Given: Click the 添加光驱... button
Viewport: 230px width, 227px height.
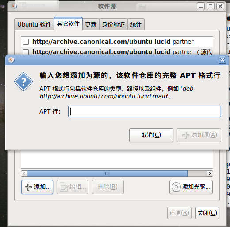Looking at the screenshot, I should (x=191, y=187).
